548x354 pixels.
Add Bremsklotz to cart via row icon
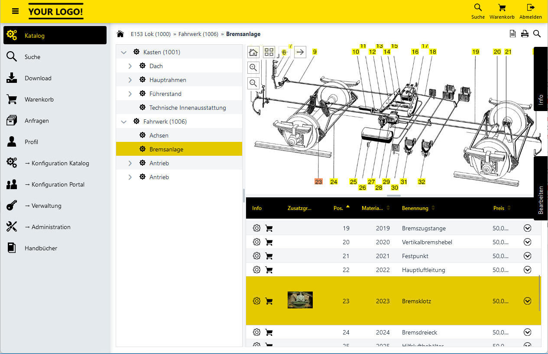pos(269,301)
